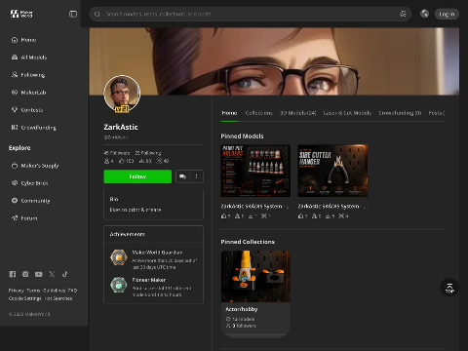Image resolution: width=468 pixels, height=351 pixels.
Task: Select the profile Home tab
Action: [229, 113]
